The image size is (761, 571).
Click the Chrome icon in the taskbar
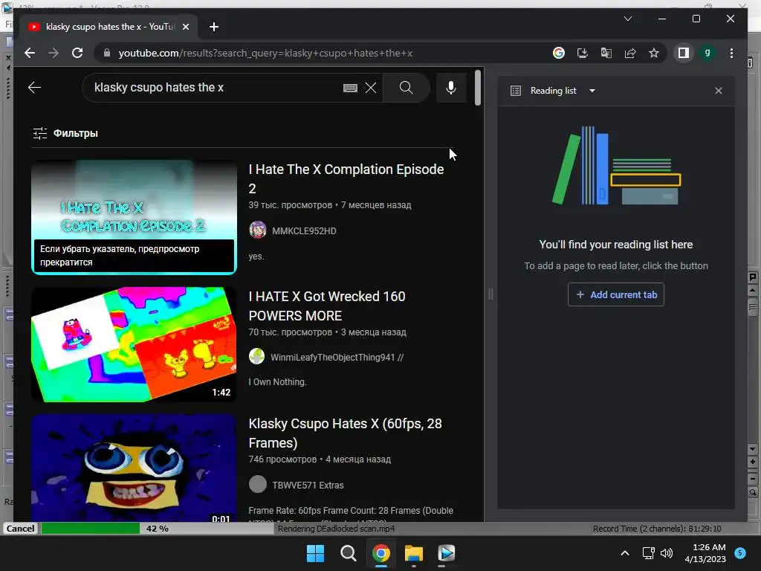381,553
